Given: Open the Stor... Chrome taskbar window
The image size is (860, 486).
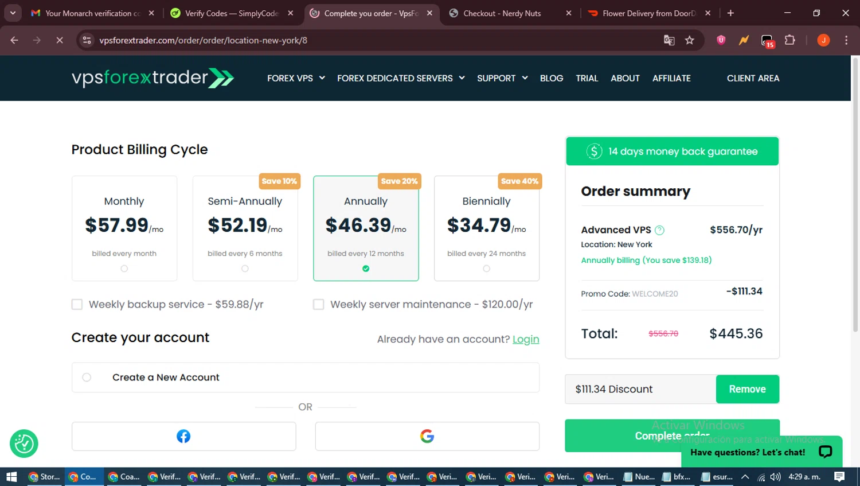Looking at the screenshot, I should click(44, 477).
